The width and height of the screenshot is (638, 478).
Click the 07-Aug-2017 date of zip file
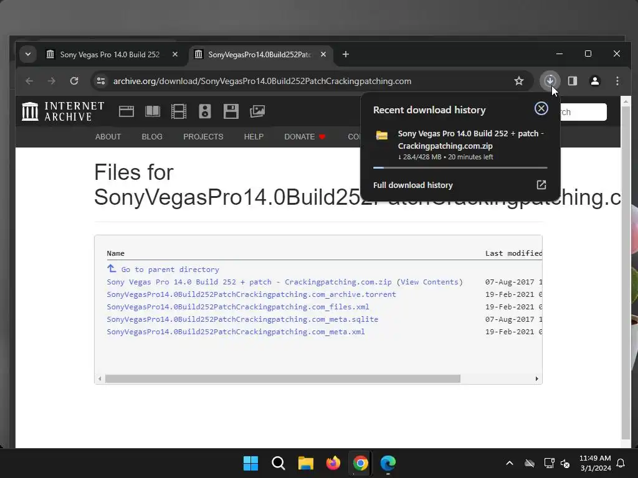coord(510,282)
